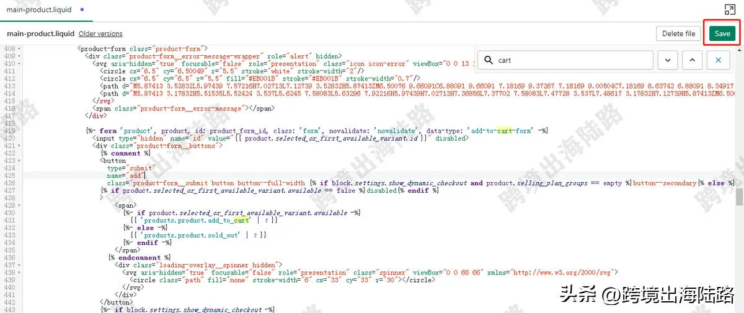Viewport: 744px width, 313px height.
Task: Close the search bar with the X
Action: 718,60
